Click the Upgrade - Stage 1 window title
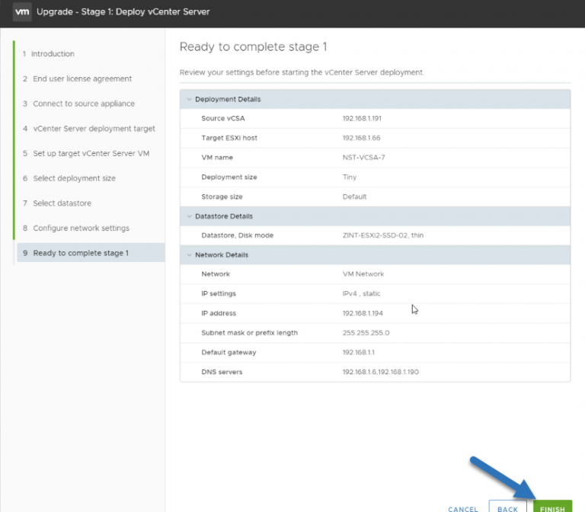 pyautogui.click(x=123, y=12)
